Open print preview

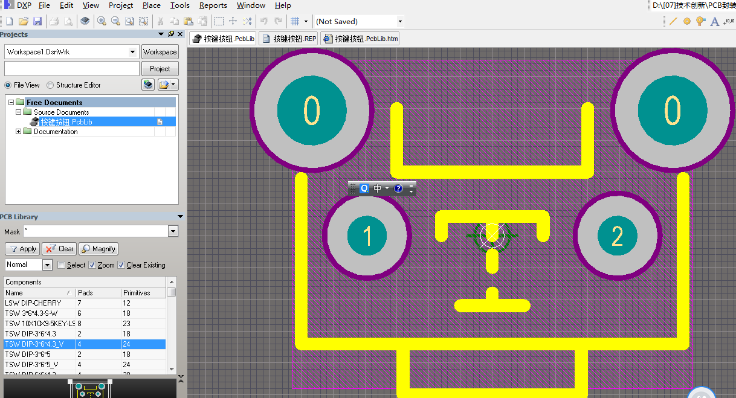(68, 21)
